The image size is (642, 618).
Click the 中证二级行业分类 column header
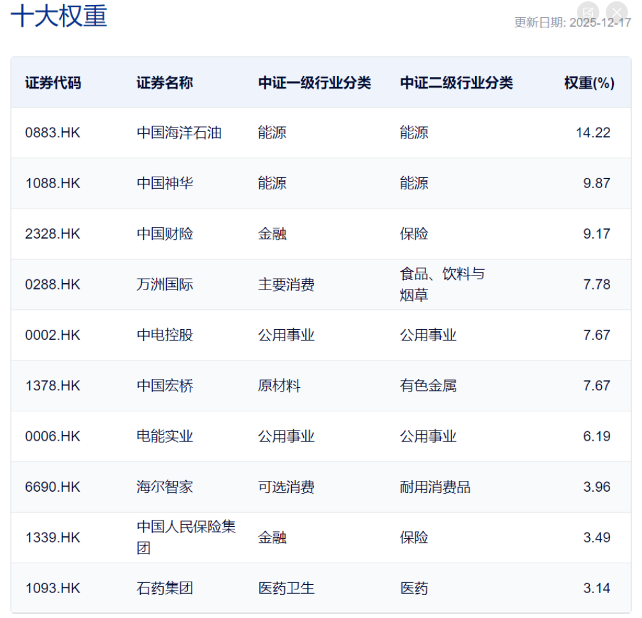[x=457, y=82]
